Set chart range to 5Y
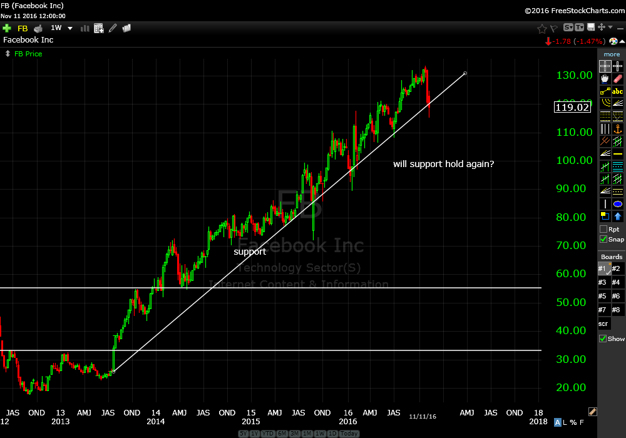The image size is (626, 438). pos(244,434)
